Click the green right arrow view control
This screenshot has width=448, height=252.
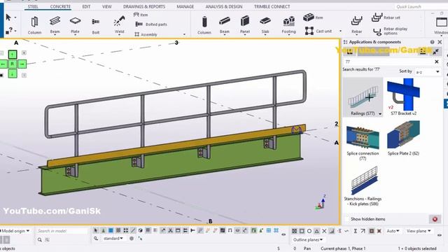pos(22,64)
